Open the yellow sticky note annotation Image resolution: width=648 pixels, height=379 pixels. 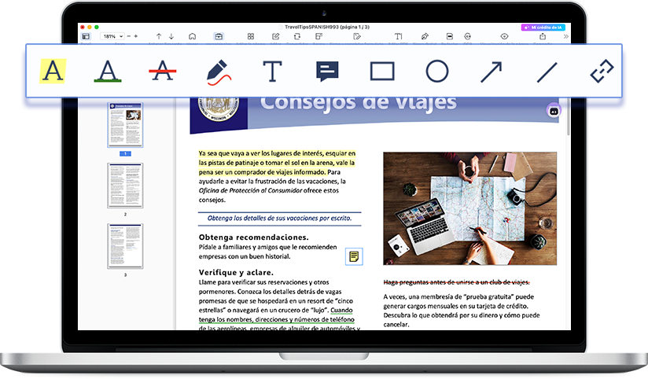tap(354, 256)
